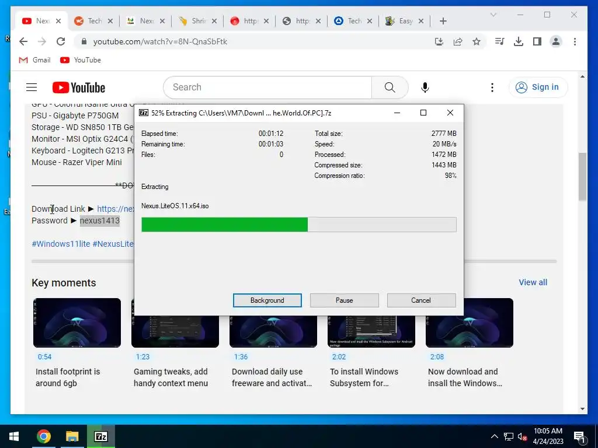Click the Background button in 7-Zip
This screenshot has height=448, width=598.
[x=267, y=300]
